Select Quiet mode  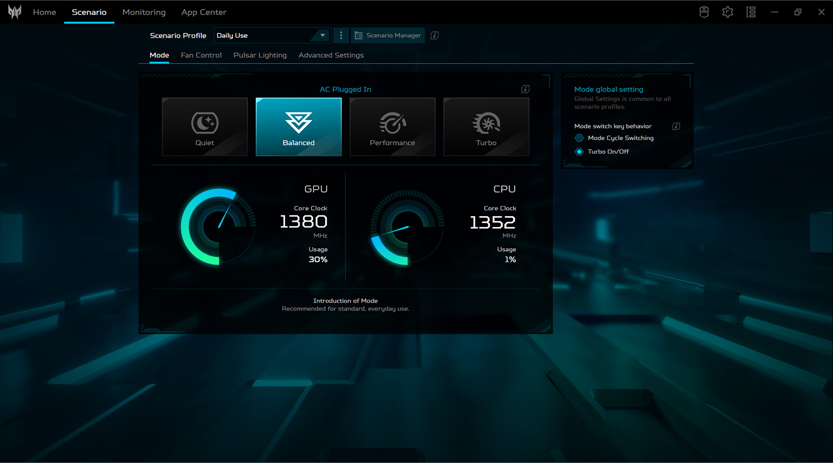(205, 127)
